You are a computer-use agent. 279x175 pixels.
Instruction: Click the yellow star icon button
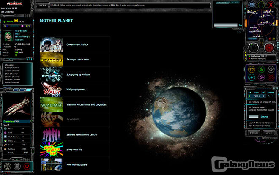(x=251, y=69)
